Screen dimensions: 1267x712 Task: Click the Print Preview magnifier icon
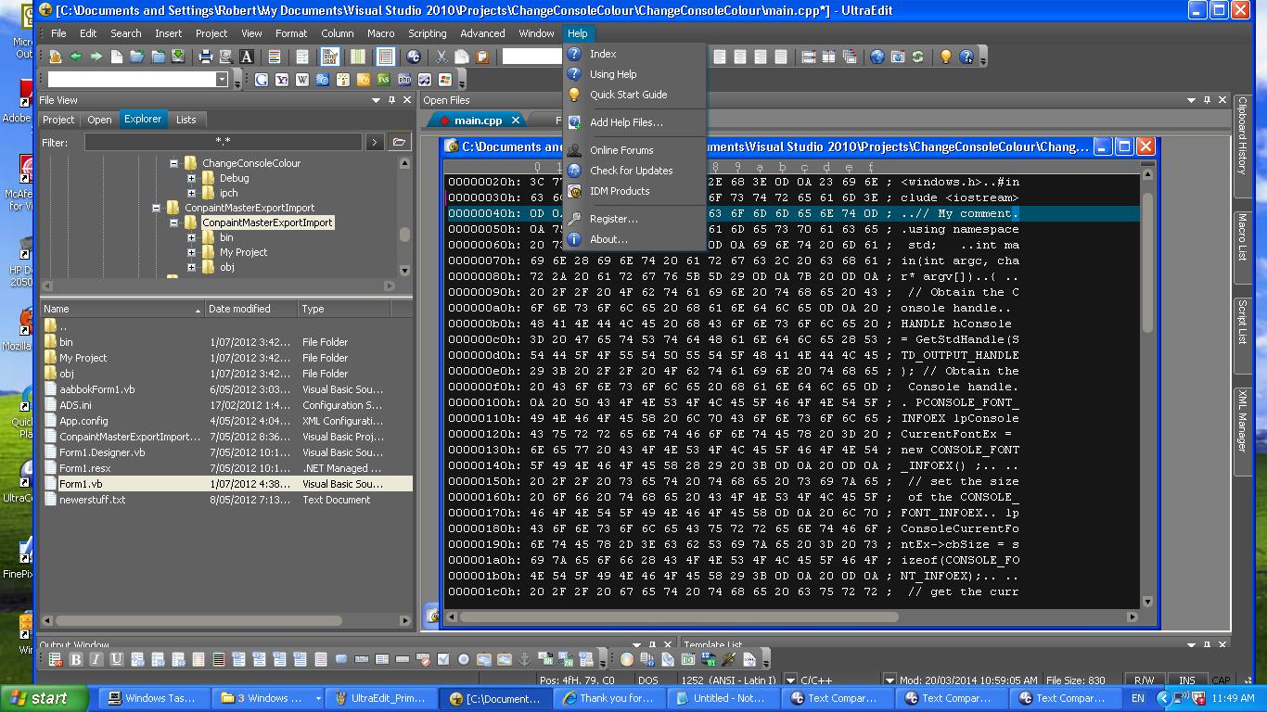pos(225,57)
